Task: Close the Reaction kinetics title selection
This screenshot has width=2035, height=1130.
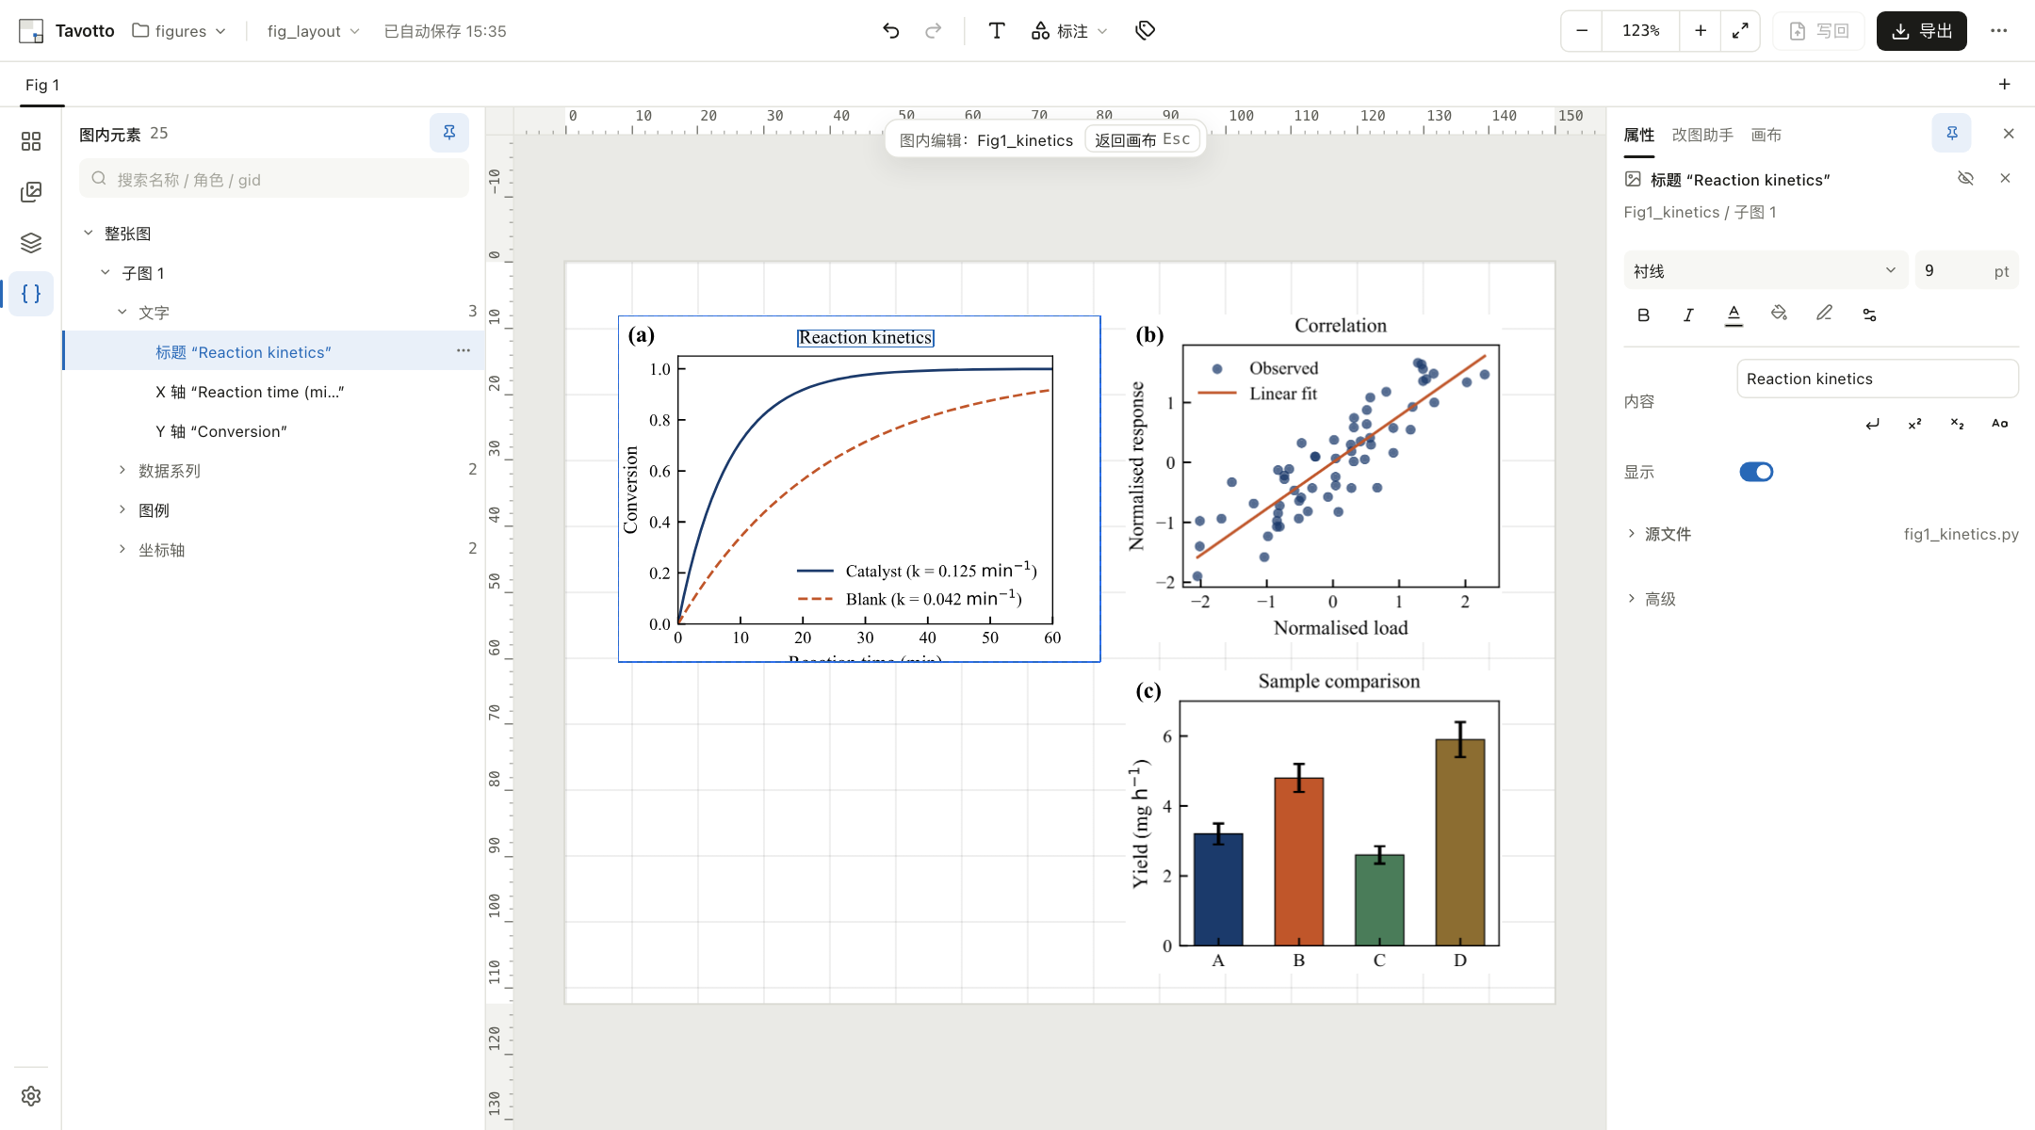Action: (x=2005, y=179)
